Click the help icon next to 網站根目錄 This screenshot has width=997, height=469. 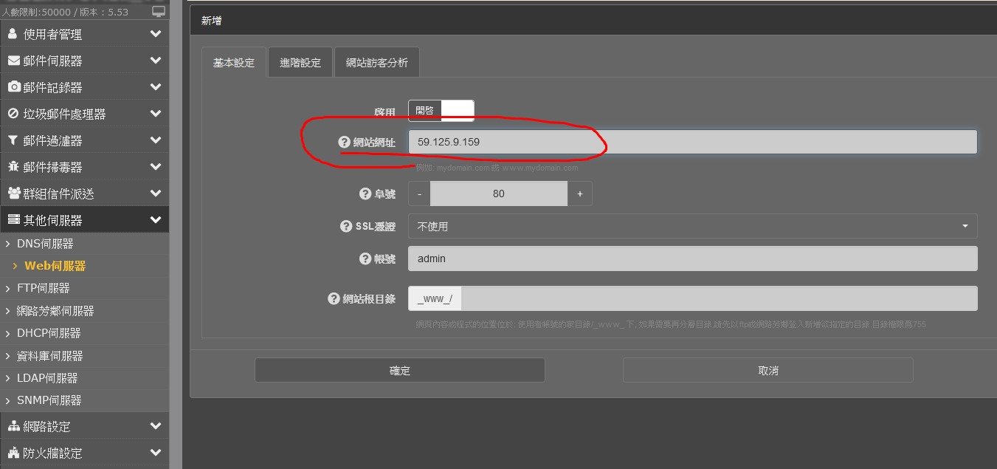click(334, 298)
